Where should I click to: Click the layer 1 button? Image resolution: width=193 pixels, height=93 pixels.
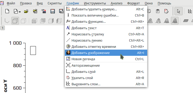tap(3, 28)
